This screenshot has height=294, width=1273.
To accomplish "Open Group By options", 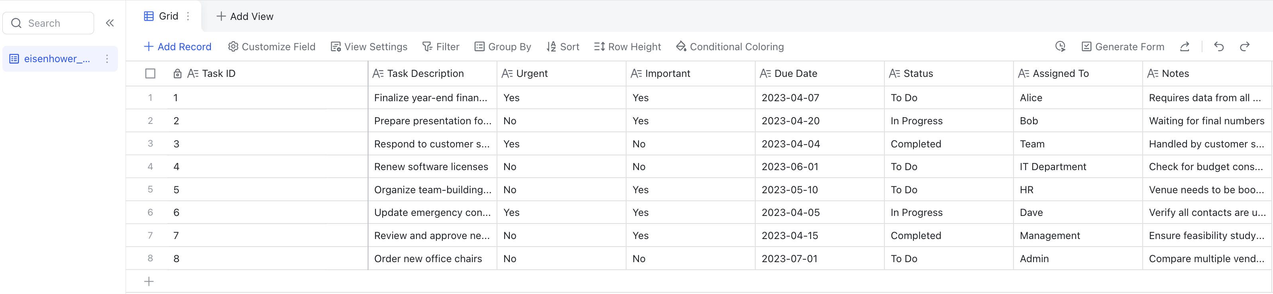I will point(503,47).
